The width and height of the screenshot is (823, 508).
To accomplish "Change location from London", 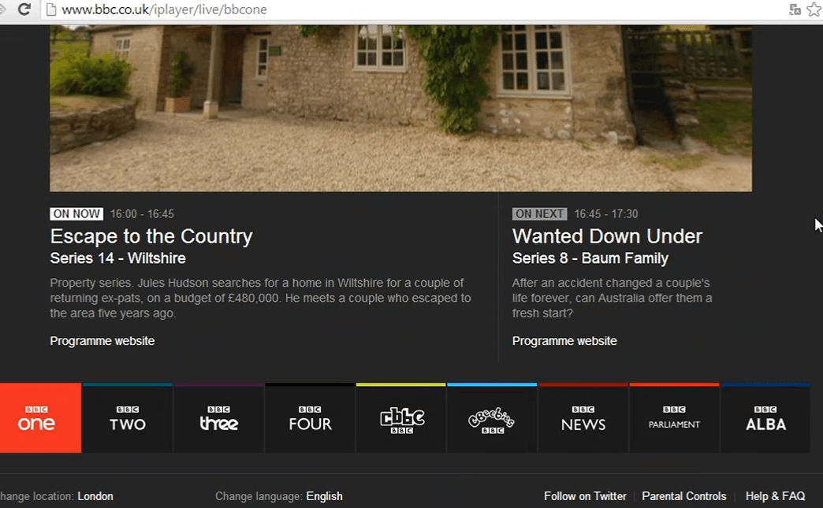I will [95, 496].
